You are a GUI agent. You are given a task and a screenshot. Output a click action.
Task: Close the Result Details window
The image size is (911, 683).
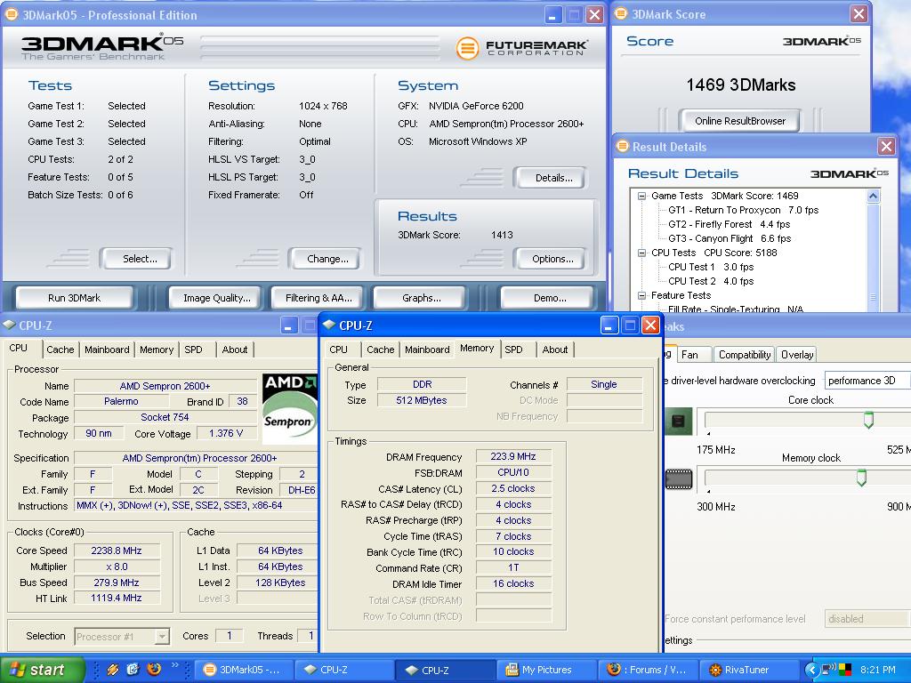point(886,147)
